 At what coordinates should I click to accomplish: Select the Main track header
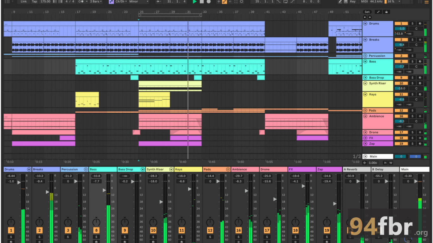pyautogui.click(x=378, y=156)
